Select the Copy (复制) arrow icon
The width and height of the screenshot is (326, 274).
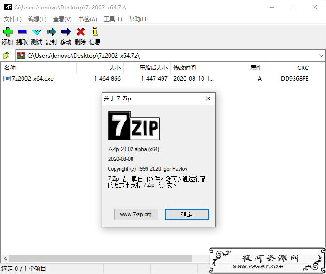point(51,32)
